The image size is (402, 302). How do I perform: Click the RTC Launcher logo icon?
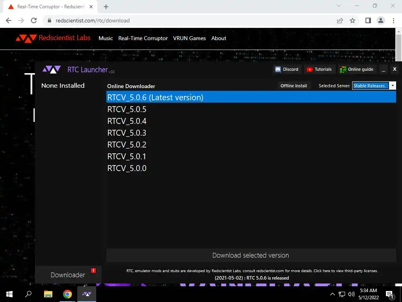point(51,69)
